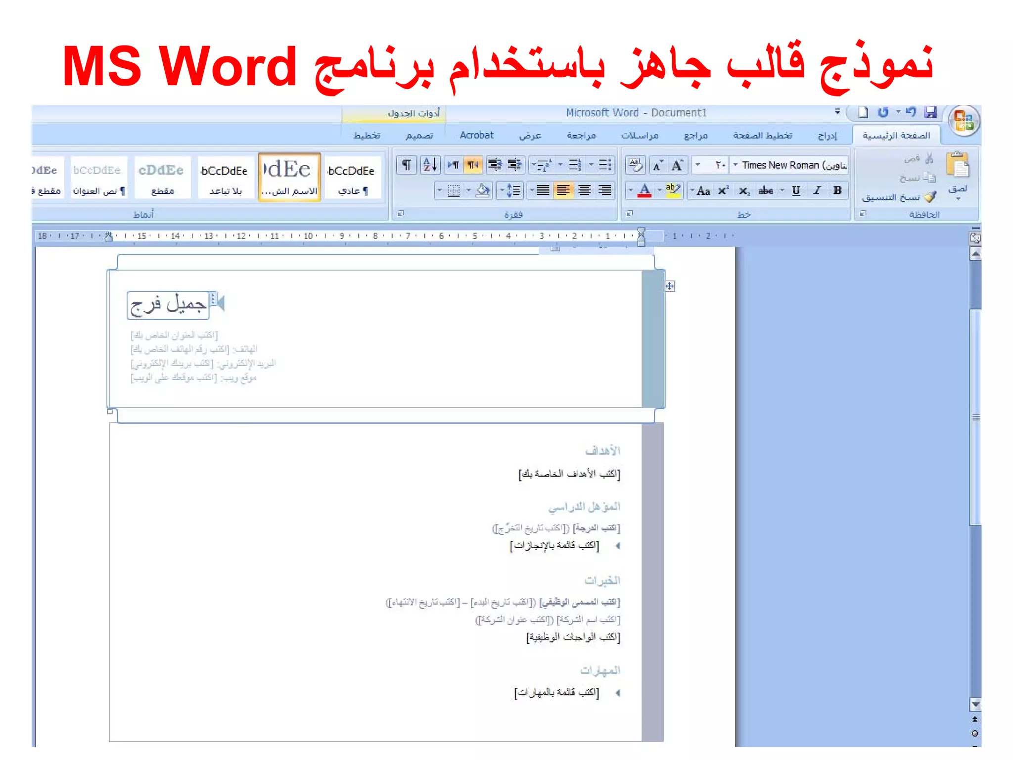Viewport: 1013px width, 760px height.
Task: Toggle superscript formatting
Action: [723, 190]
